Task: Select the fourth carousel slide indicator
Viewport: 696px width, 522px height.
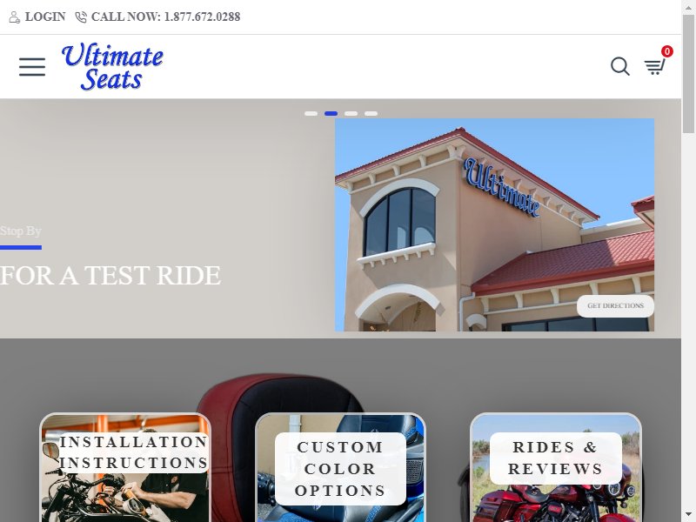Action: 371,114
